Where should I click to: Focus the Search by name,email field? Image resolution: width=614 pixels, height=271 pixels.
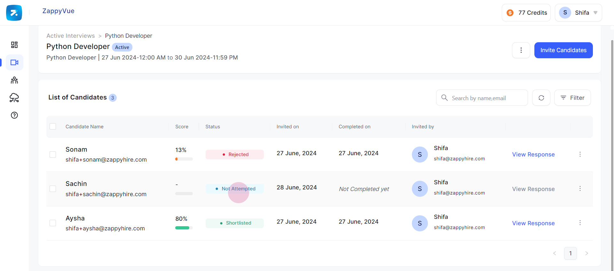[x=482, y=98]
